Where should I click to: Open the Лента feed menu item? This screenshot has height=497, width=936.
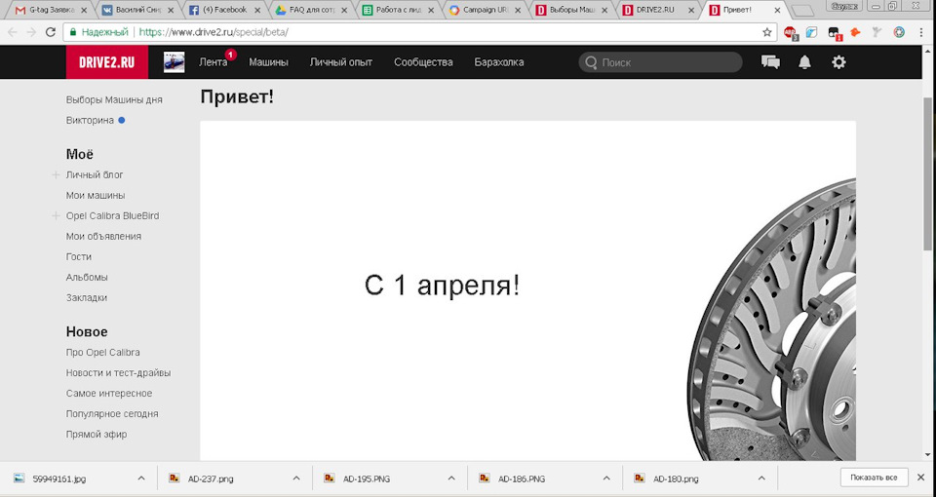[214, 62]
